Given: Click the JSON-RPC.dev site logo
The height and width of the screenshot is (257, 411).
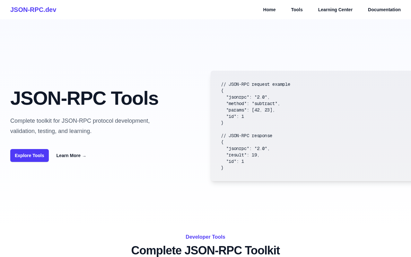Looking at the screenshot, I should 33,10.
